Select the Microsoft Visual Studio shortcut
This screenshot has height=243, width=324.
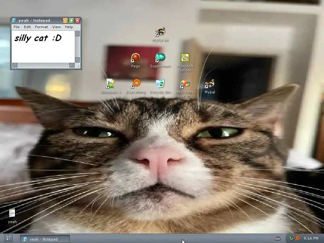click(185, 89)
